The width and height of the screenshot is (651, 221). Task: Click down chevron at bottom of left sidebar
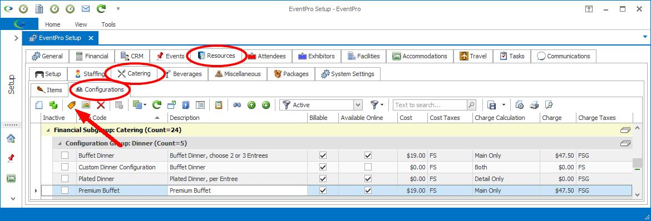(13, 198)
